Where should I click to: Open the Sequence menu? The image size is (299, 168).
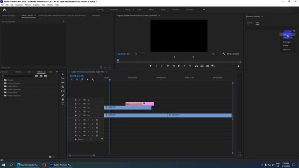pos(19,5)
